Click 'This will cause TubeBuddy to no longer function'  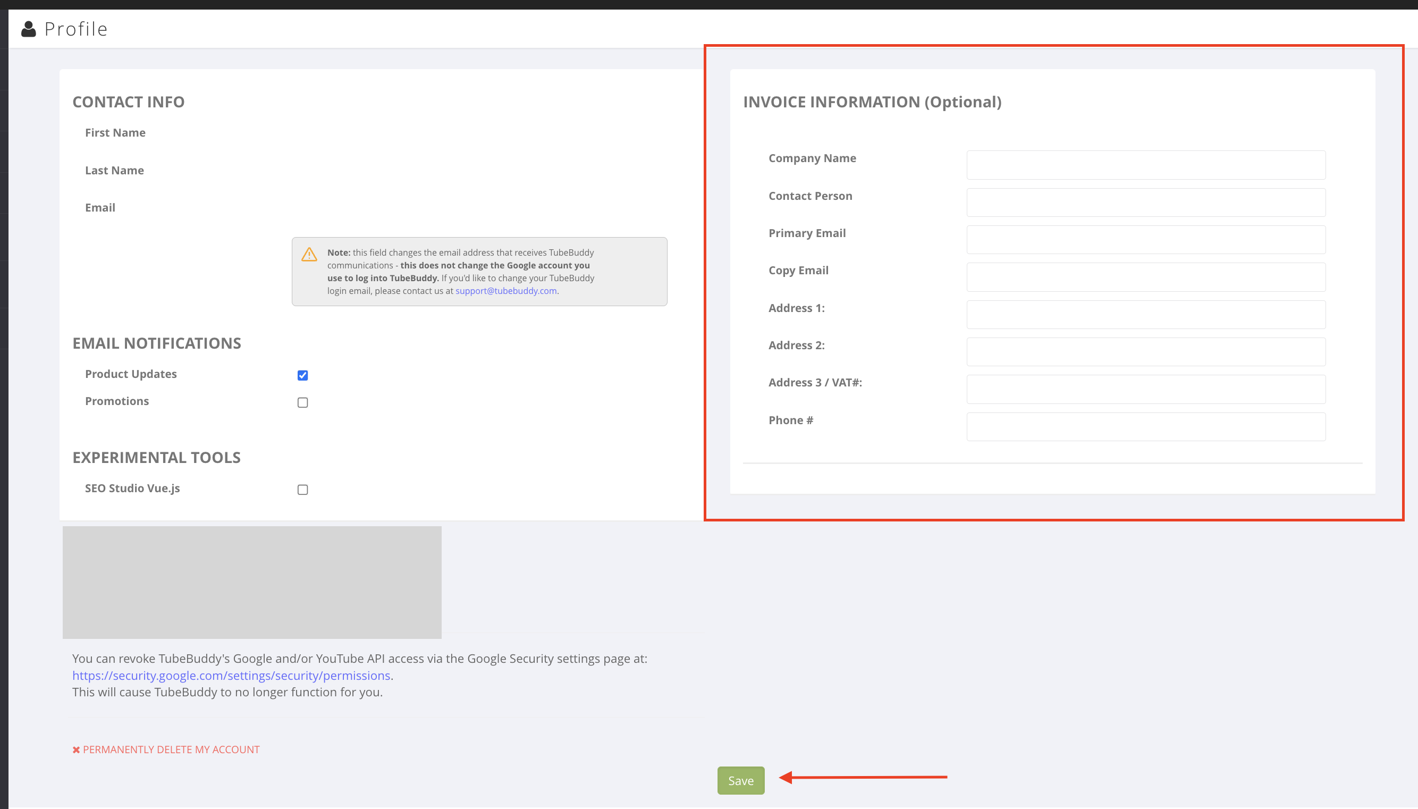tap(227, 692)
